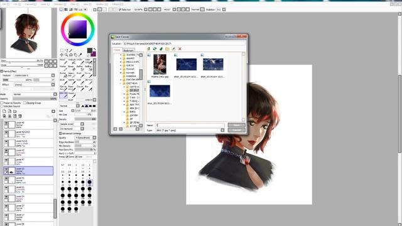Toggle Preserve Opacity checkbox
The height and width of the screenshot is (226, 402).
(2, 103)
